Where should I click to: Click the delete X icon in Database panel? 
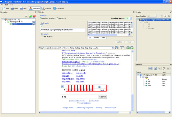pos(168,69)
